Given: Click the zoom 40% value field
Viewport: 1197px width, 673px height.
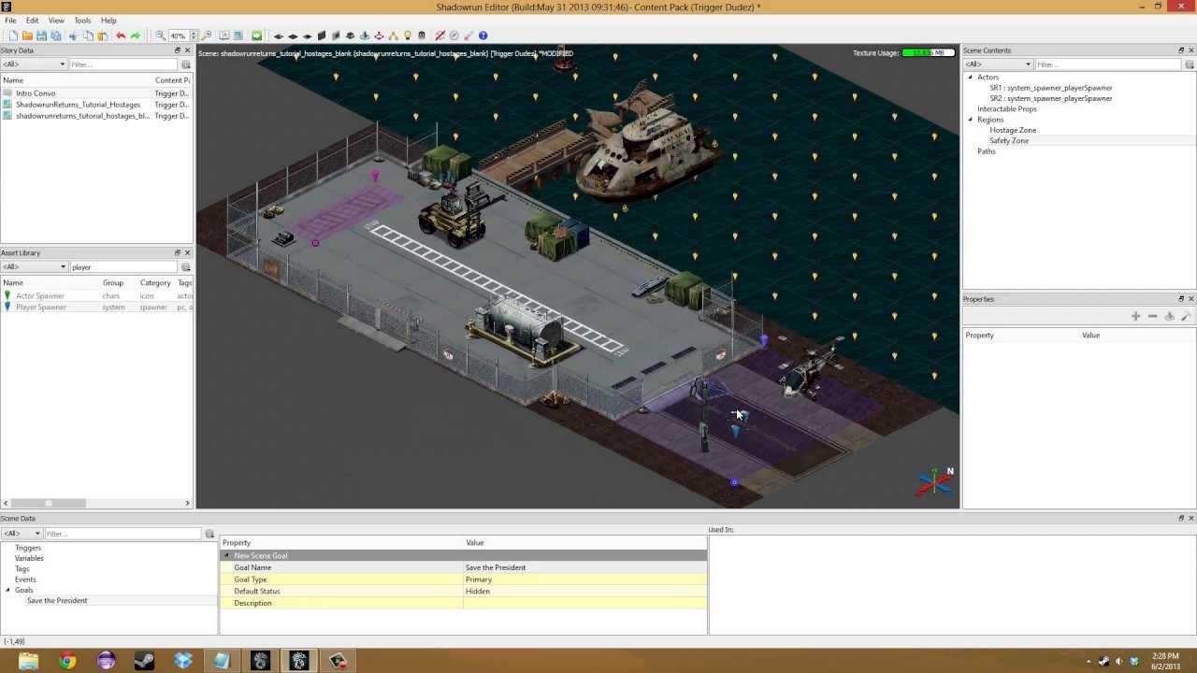Looking at the screenshot, I should [178, 36].
